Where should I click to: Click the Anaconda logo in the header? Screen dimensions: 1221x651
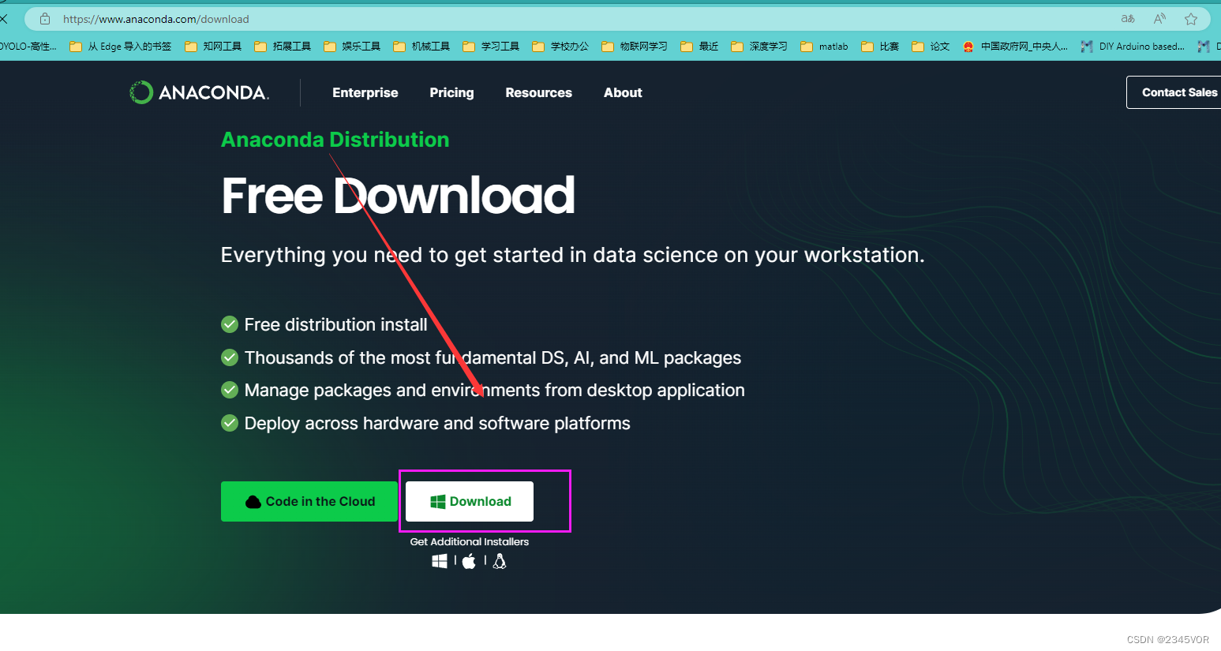(200, 92)
